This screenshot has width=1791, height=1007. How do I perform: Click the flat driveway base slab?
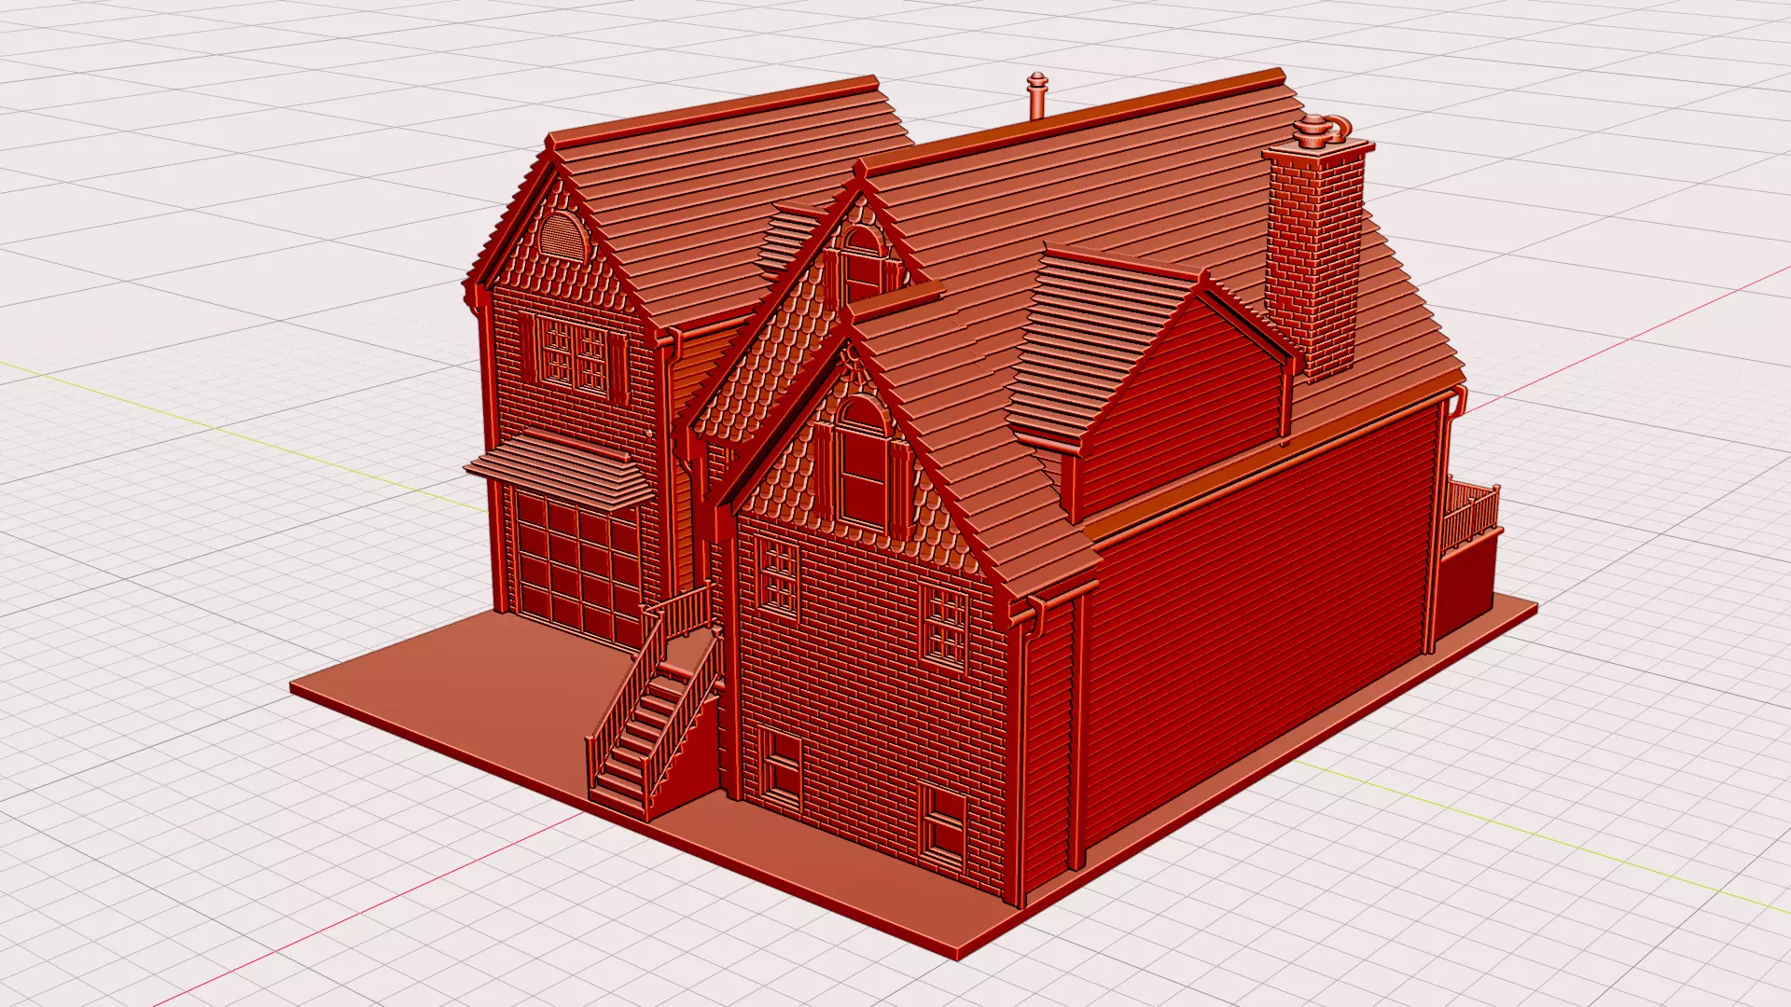[466, 690]
